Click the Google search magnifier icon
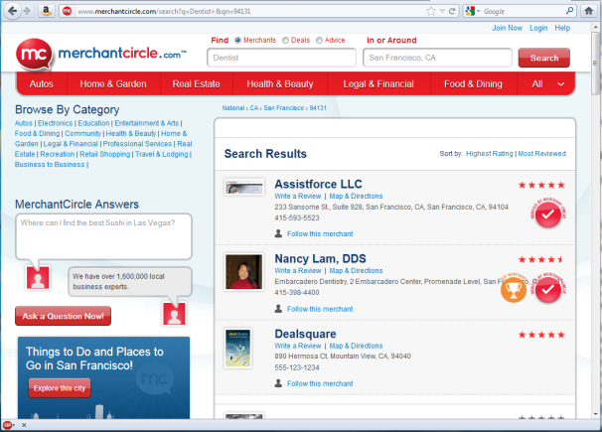 pos(569,11)
